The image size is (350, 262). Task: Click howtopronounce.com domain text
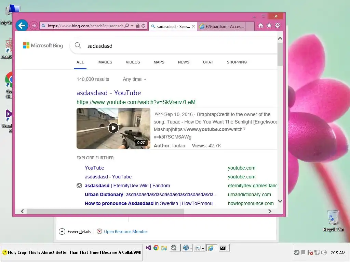pos(251,203)
